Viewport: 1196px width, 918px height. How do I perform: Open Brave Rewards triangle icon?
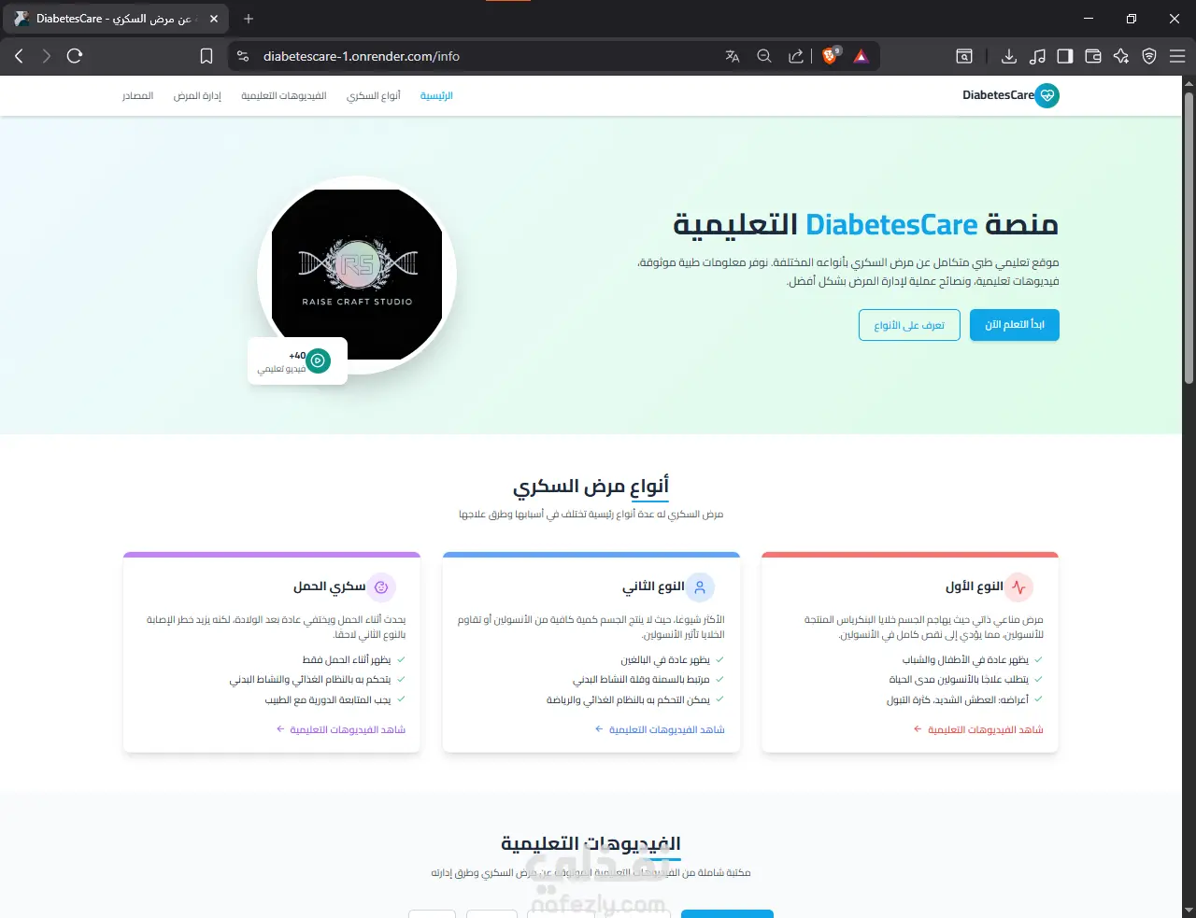[x=861, y=56]
